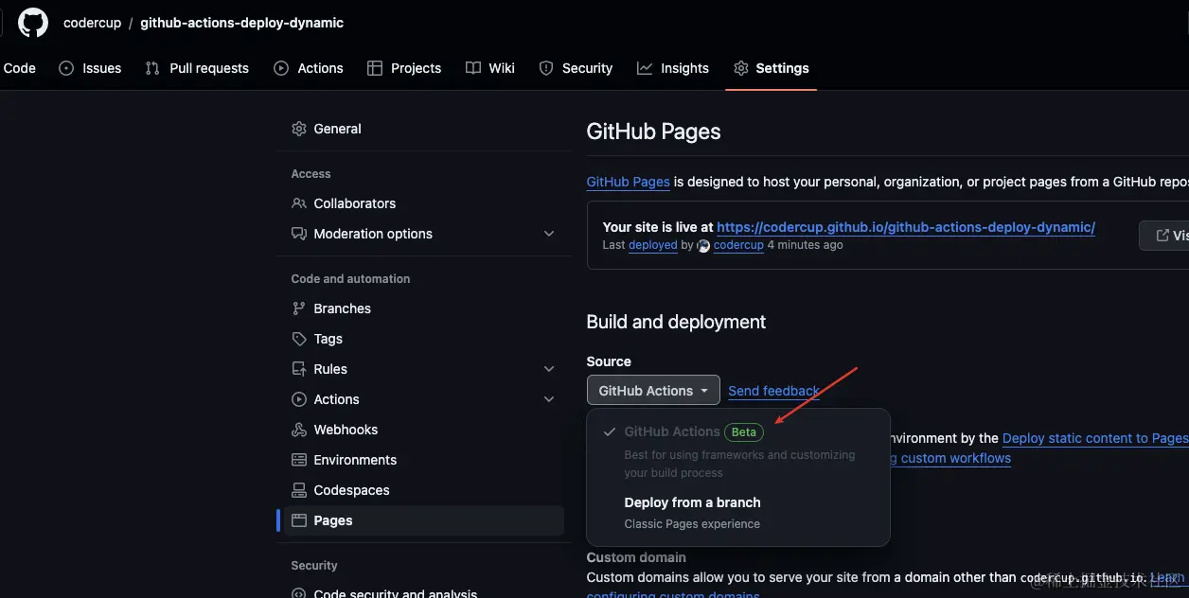
Task: Click the 'Build and deployment' heading text
Action: point(676,322)
